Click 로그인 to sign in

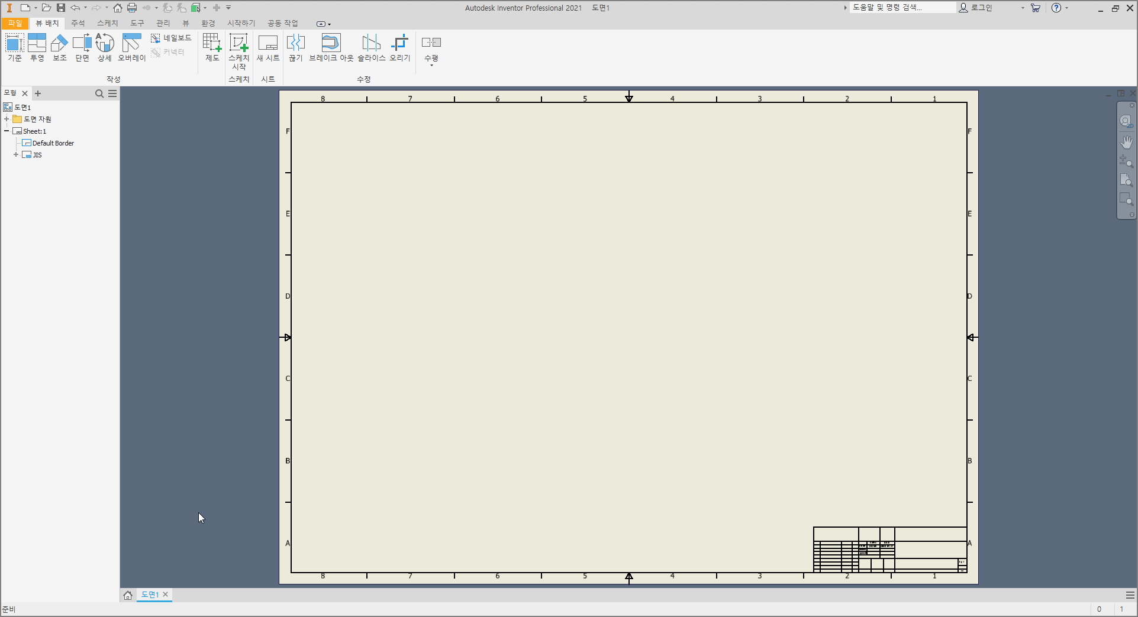pos(976,7)
